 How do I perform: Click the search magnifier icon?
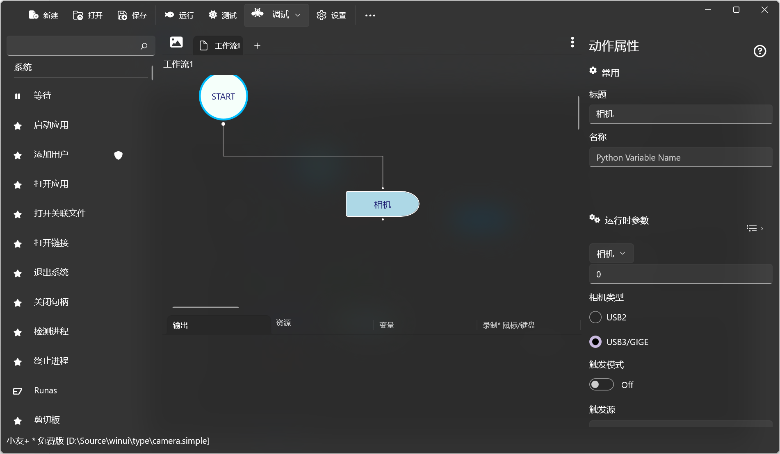(144, 46)
